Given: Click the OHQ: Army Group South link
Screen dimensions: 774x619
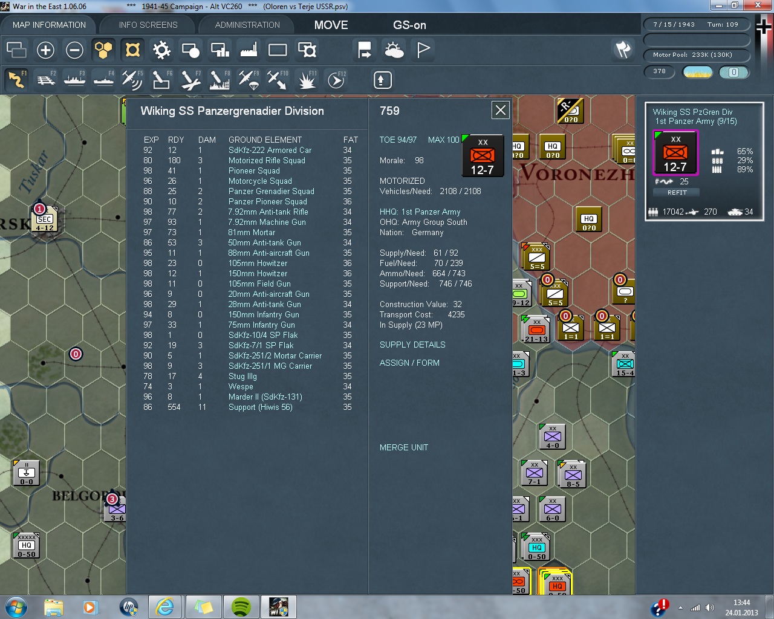Looking at the screenshot, I should (x=423, y=222).
